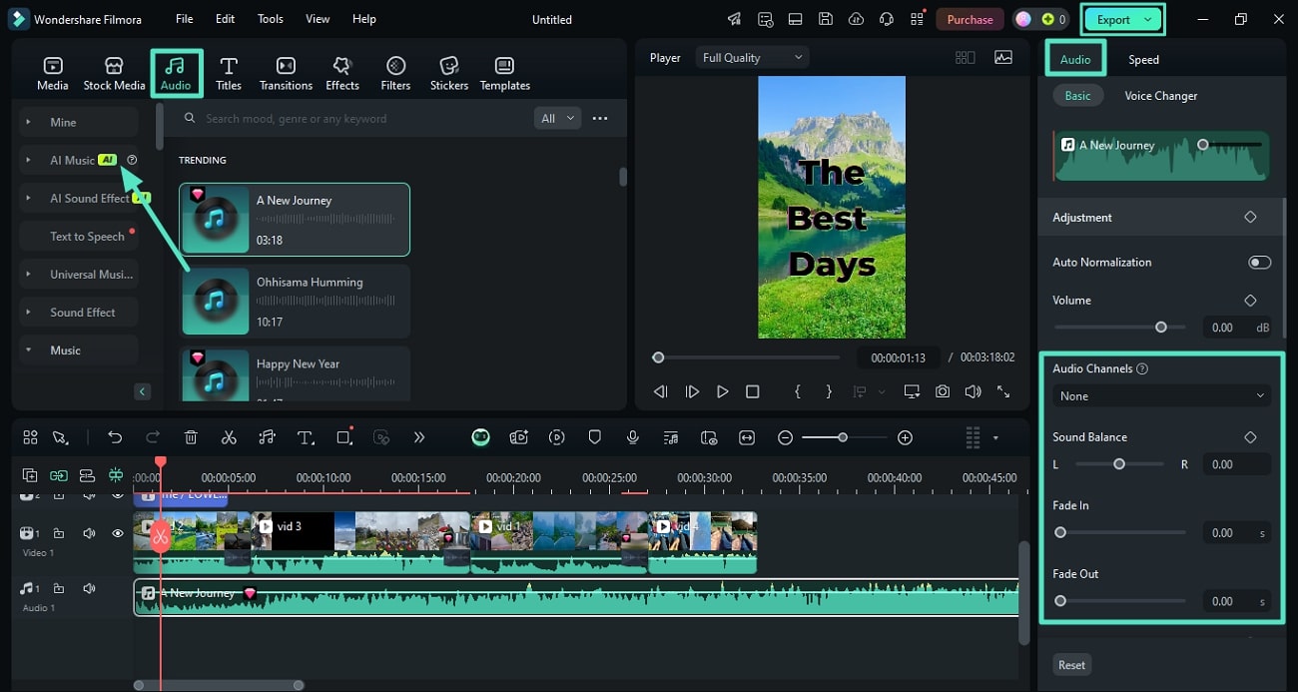The width and height of the screenshot is (1298, 692).
Task: Click the cloud upload icon
Action: pos(856,19)
